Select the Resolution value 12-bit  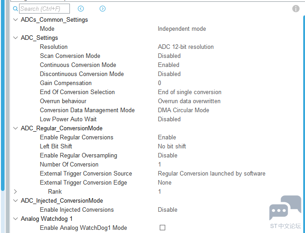[x=186, y=47]
